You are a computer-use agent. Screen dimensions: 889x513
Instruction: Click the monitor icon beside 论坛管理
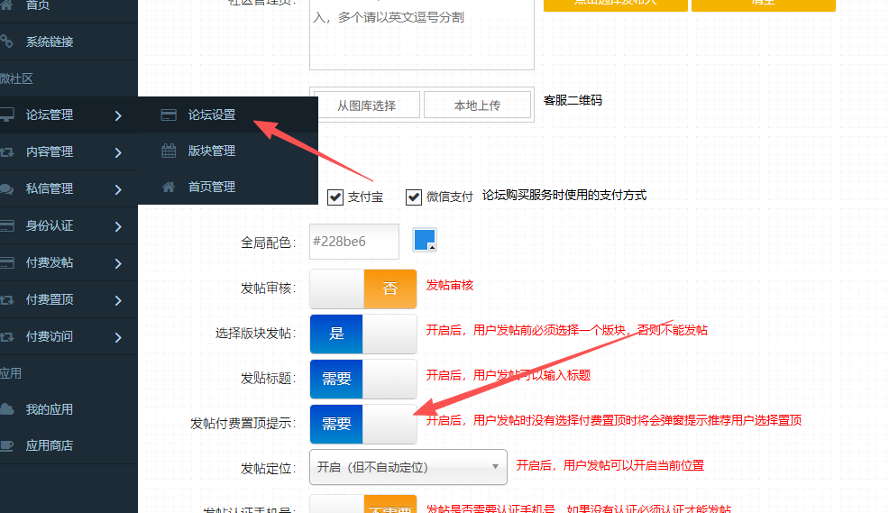pyautogui.click(x=7, y=115)
